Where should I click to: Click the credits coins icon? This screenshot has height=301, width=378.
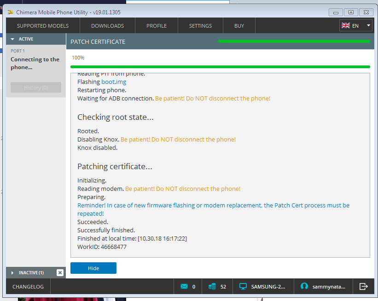(x=212, y=286)
